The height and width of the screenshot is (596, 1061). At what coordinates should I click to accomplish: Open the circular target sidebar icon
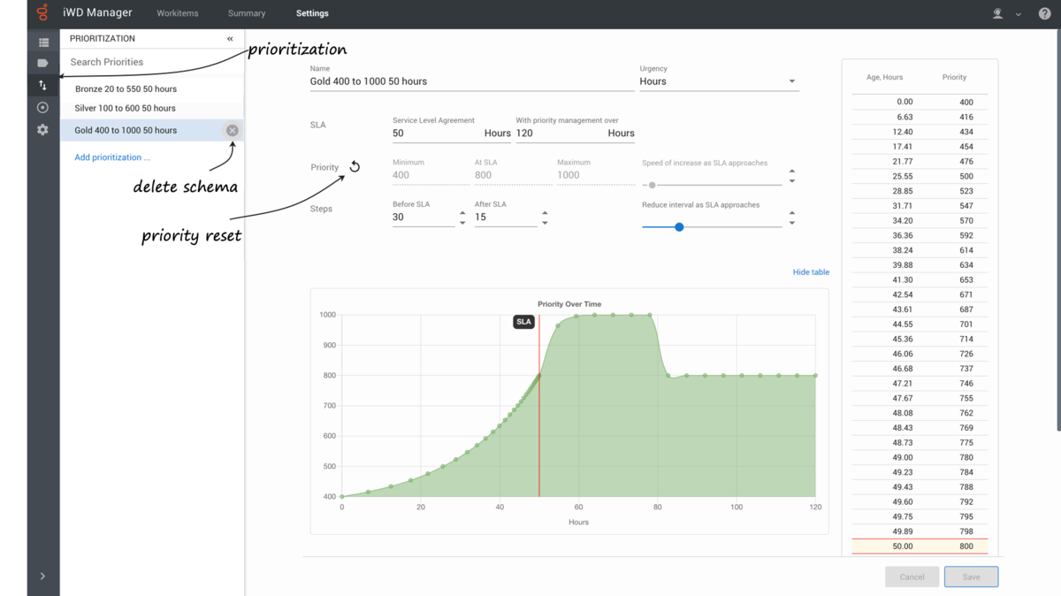click(x=43, y=108)
